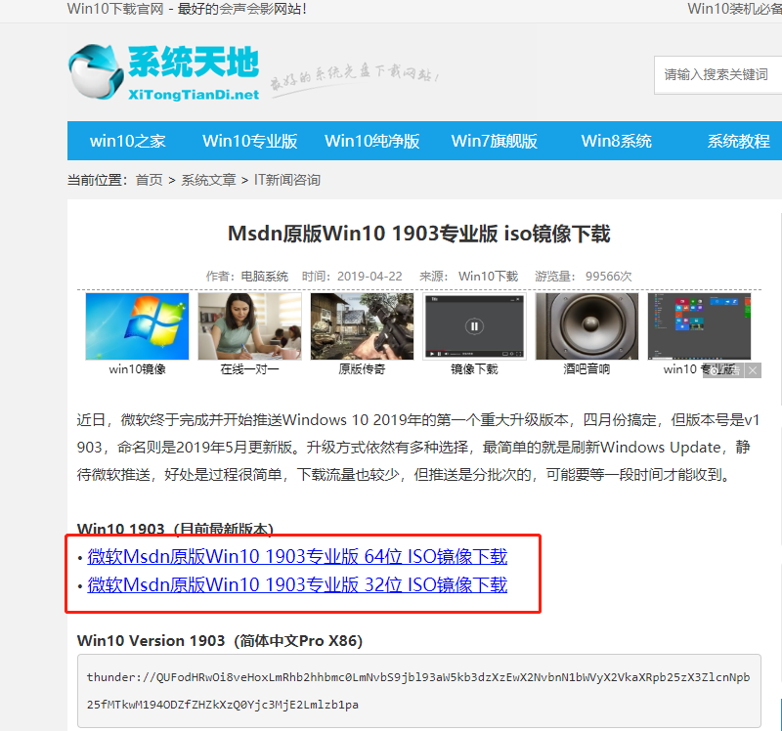
Task: Click the 系统文章 breadcrumb link
Action: click(x=208, y=180)
